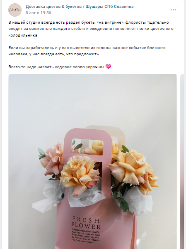The image size is (186, 249).
Task: Click the paragraph starting with Если вы заработались
Action: [87, 51]
